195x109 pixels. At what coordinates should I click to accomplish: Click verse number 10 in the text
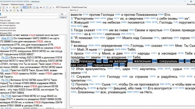[73, 69]
